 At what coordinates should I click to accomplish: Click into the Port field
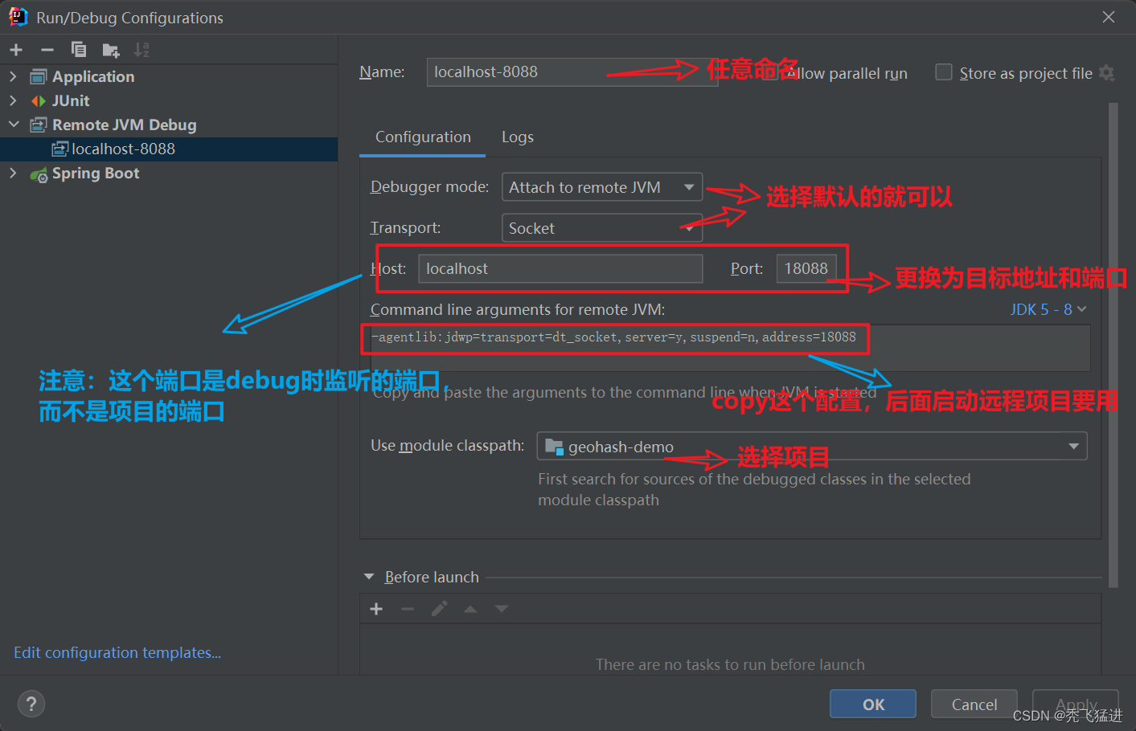[806, 268]
